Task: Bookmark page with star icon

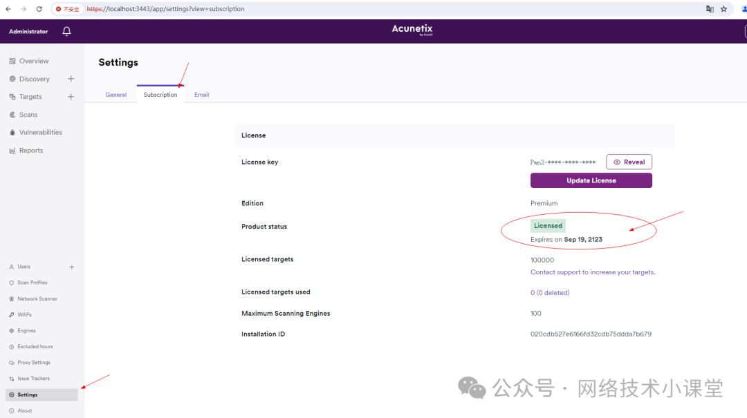Action: click(723, 9)
